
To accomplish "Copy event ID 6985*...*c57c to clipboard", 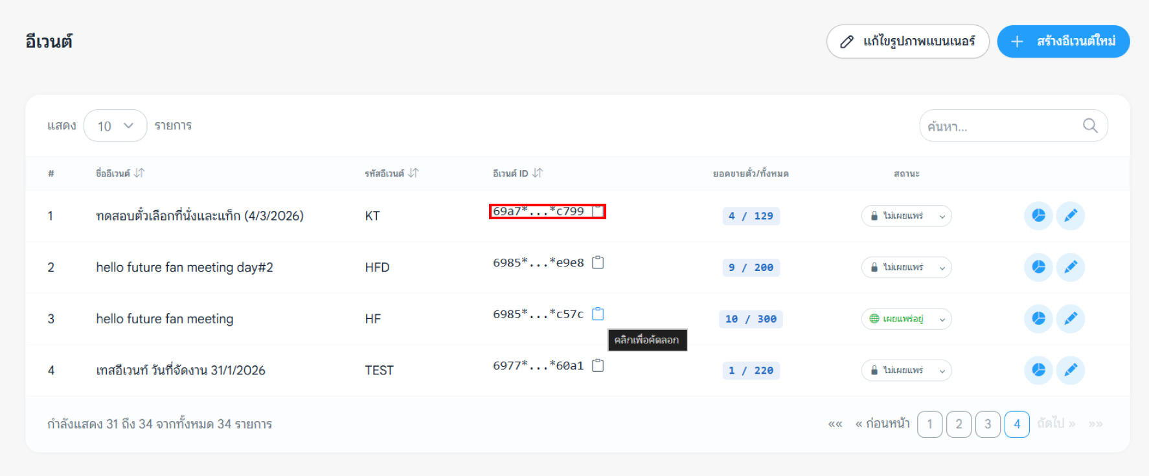I will tap(598, 314).
